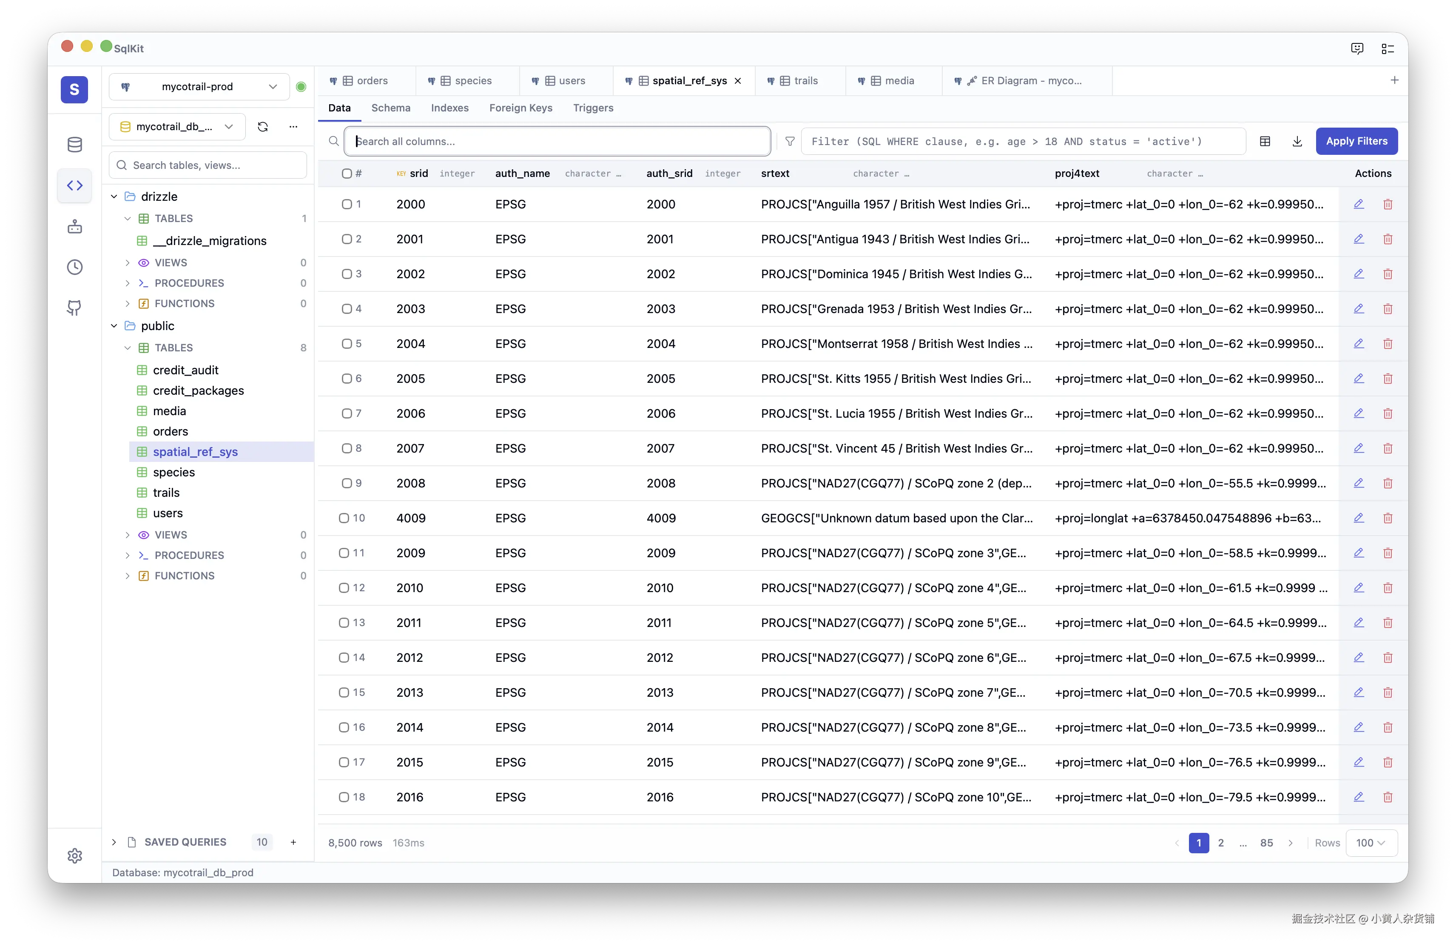Check the checkbox for row 10

[344, 518]
